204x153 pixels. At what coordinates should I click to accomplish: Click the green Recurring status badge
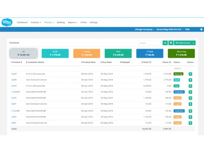178,74
